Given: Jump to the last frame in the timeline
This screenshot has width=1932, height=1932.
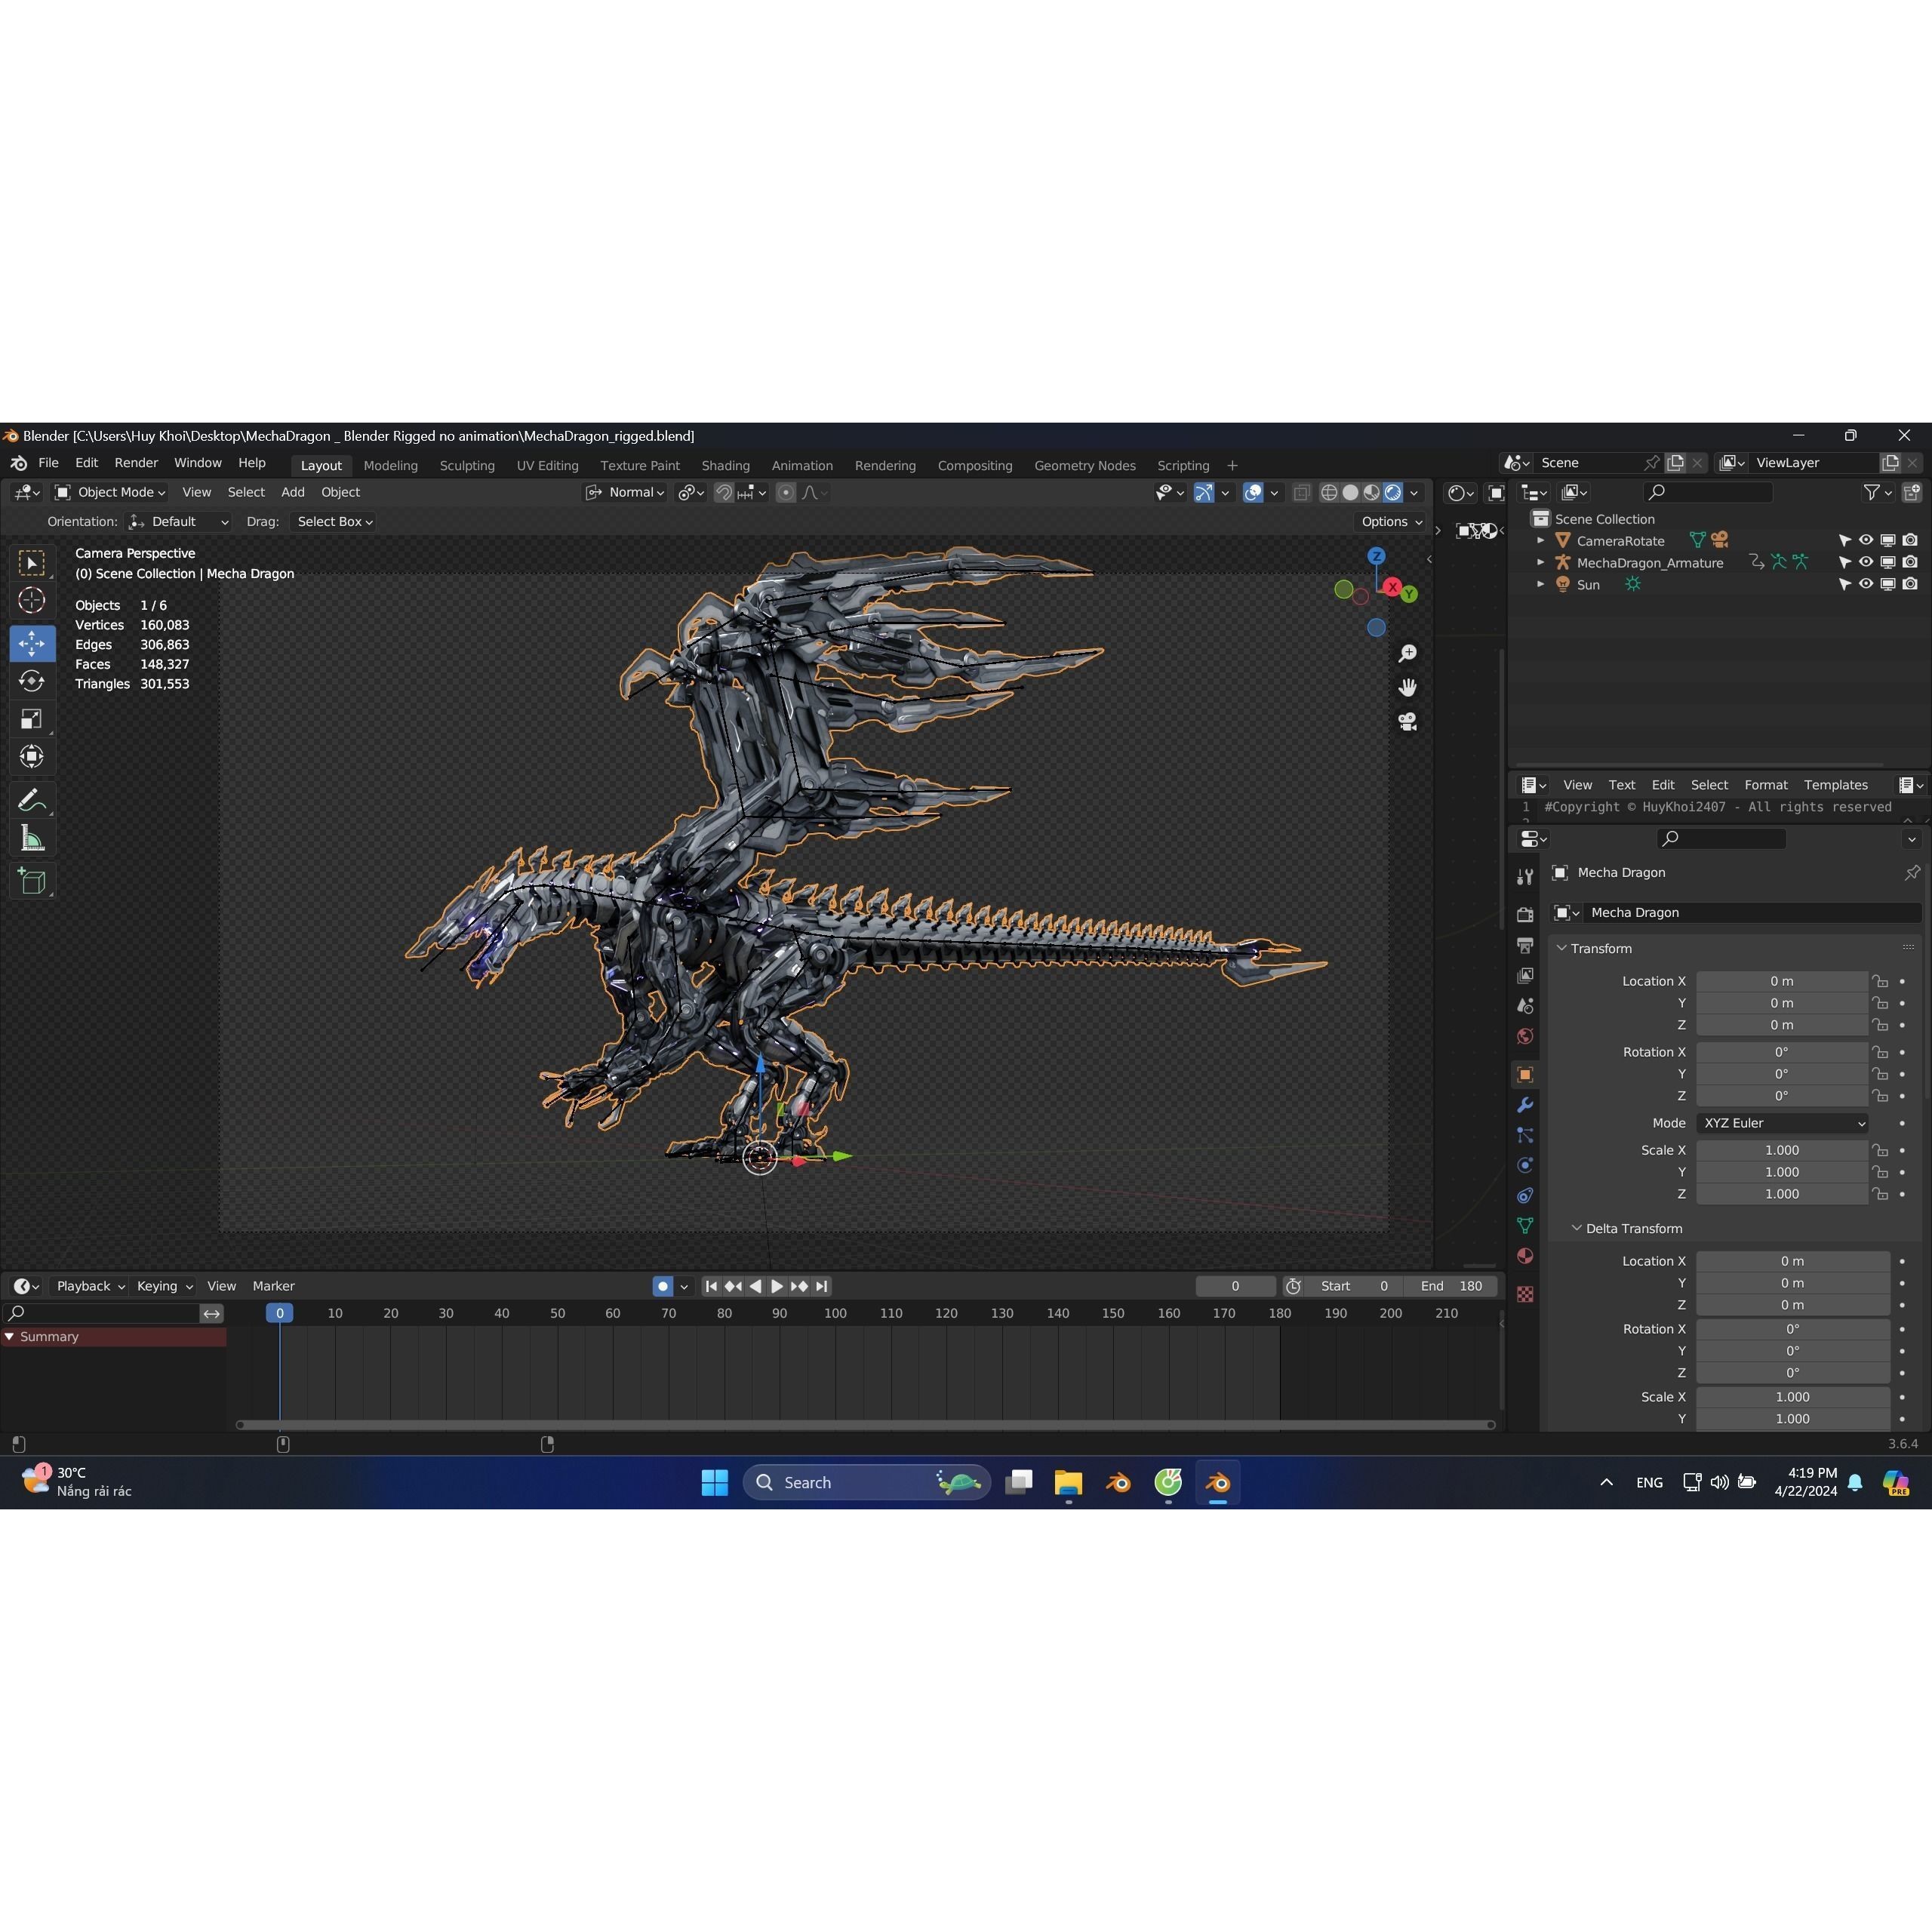Looking at the screenshot, I should click(822, 1286).
